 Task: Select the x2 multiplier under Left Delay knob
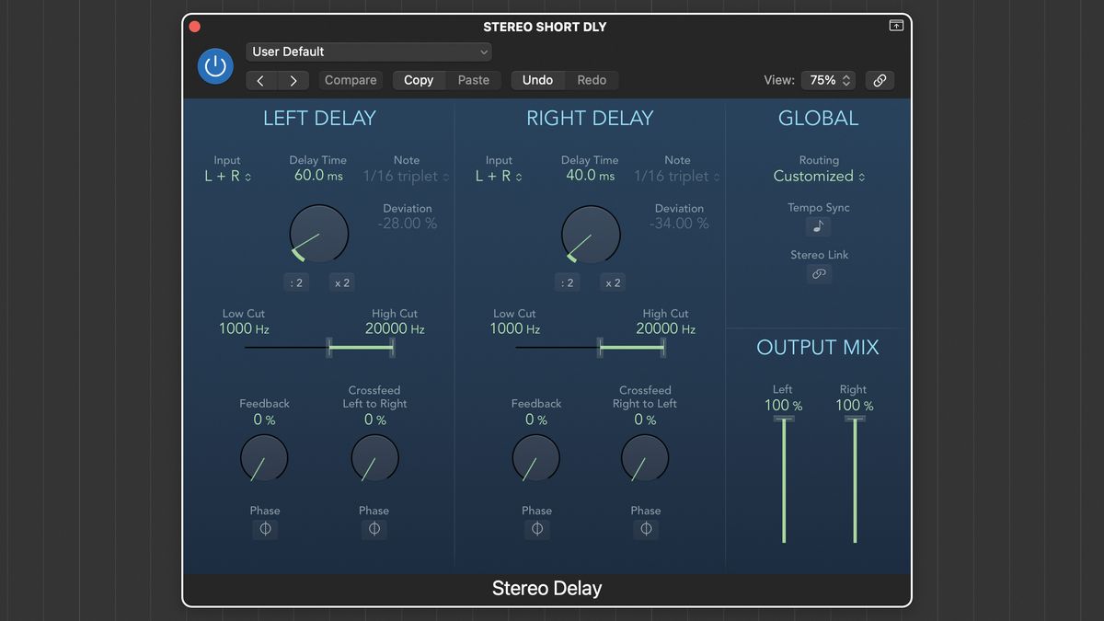(341, 282)
